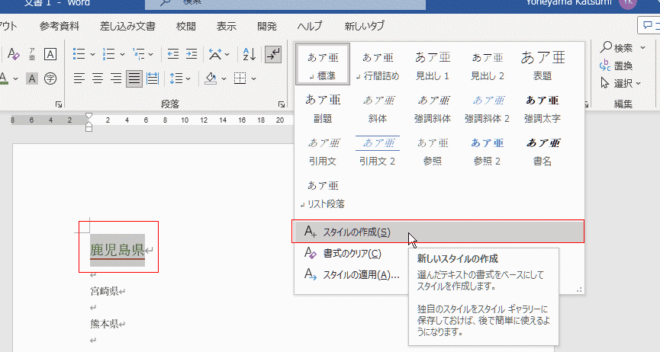Click 書式のクリア in style gallery

(351, 253)
